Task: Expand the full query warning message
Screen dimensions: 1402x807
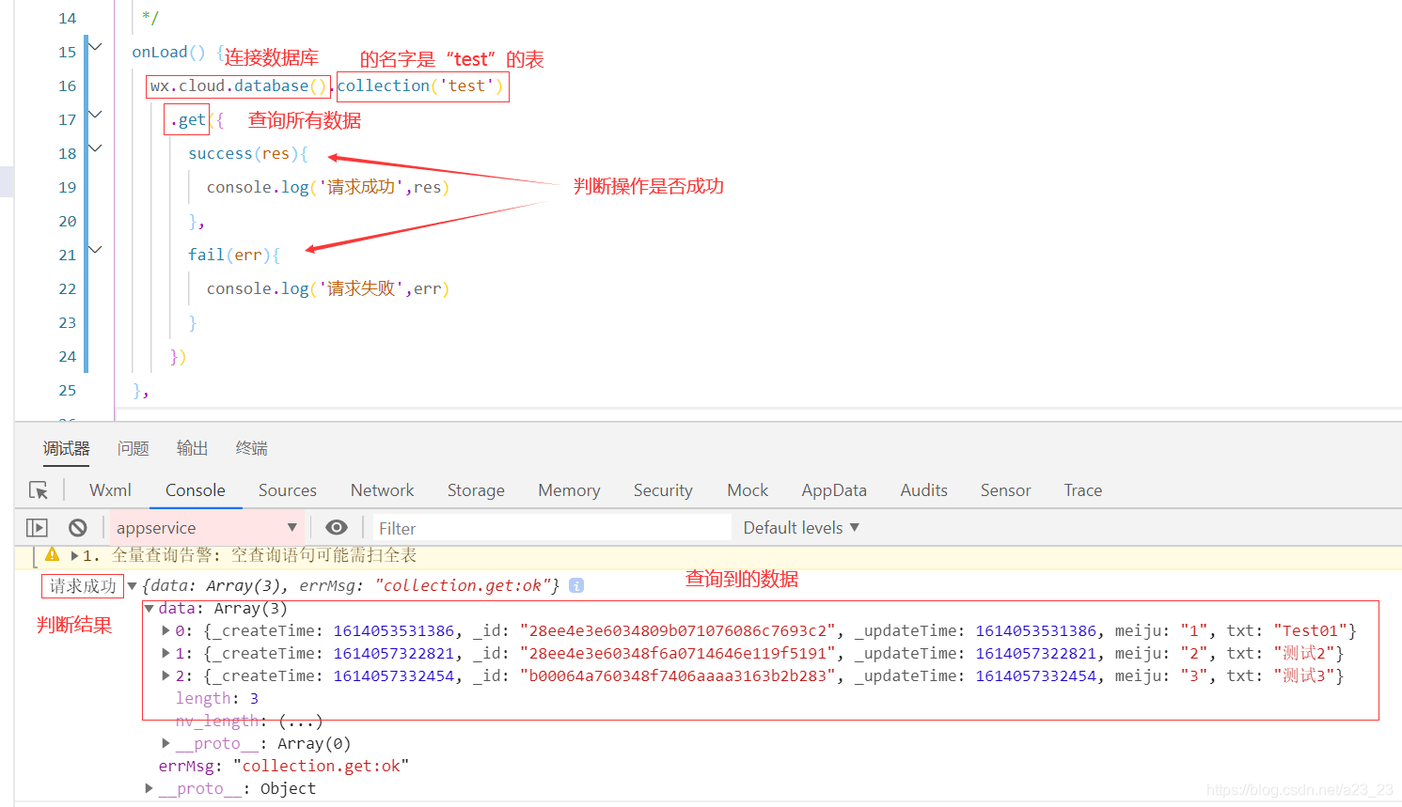Action: tap(74, 555)
